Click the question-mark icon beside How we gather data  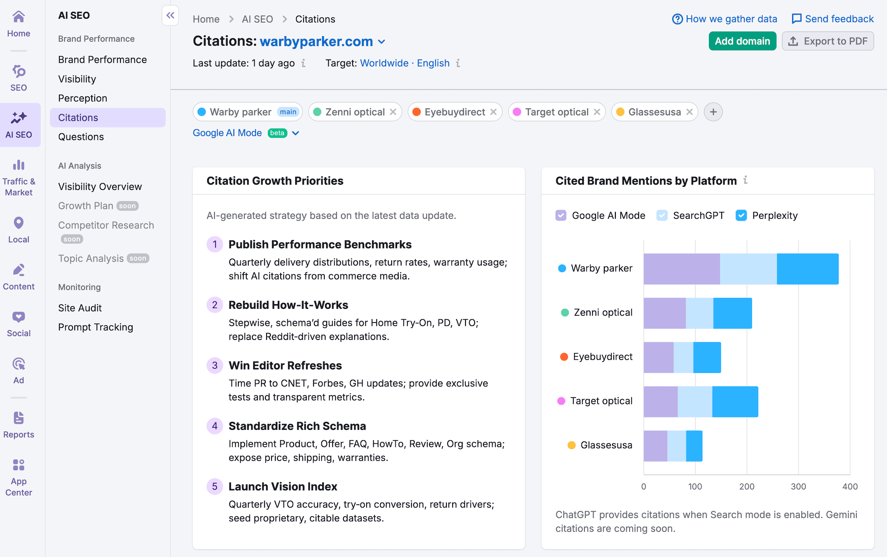[x=677, y=19]
